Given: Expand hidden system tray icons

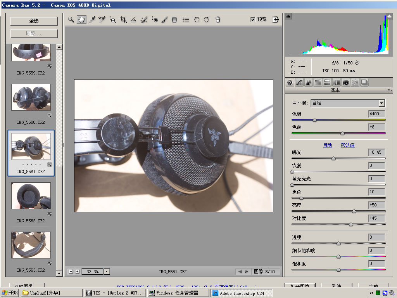Looking at the screenshot, I should pos(371,293).
